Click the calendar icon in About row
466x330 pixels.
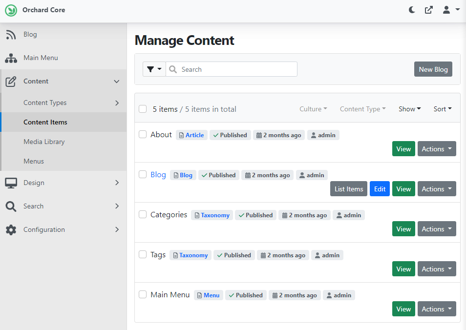(259, 135)
